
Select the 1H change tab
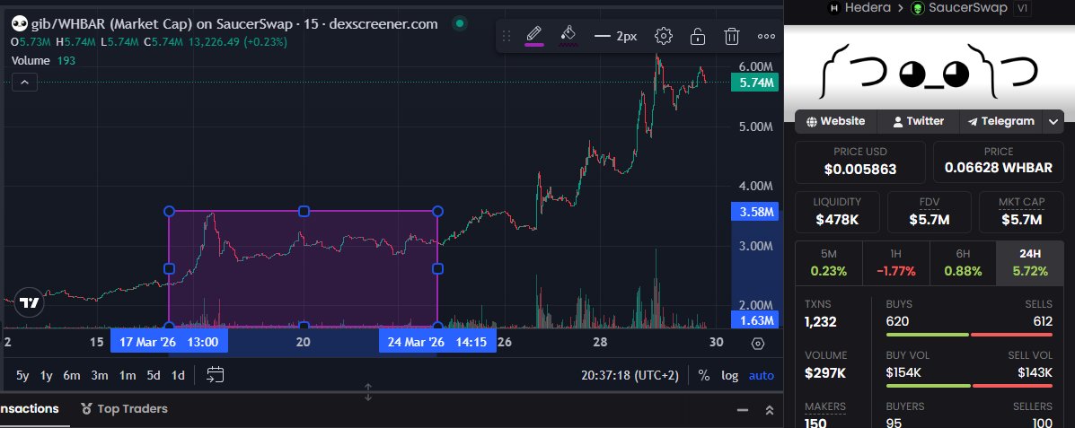895,263
